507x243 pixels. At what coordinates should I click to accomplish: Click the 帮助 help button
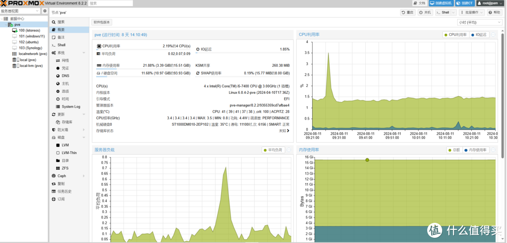(x=494, y=13)
